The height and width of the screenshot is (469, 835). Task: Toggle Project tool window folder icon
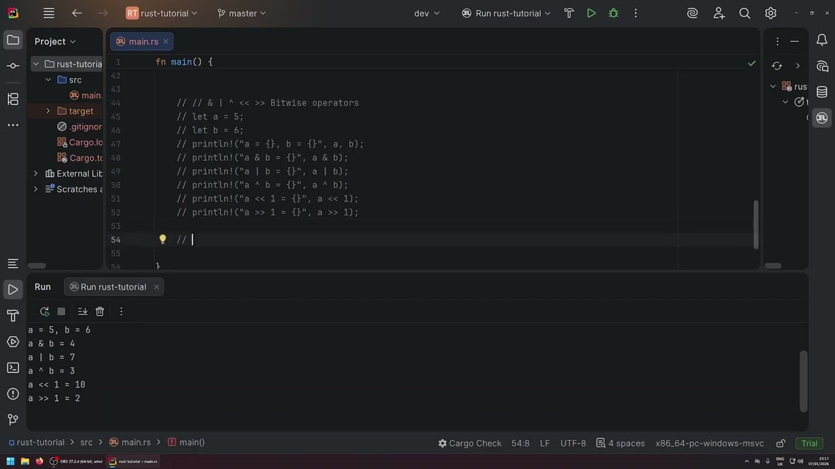point(13,40)
